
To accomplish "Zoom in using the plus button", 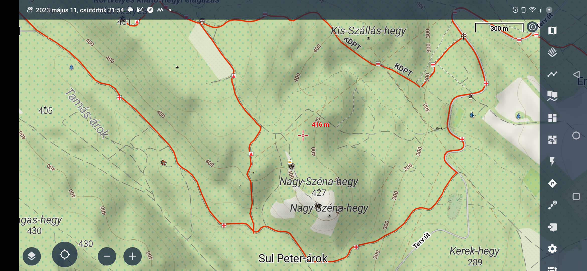I will click(132, 256).
